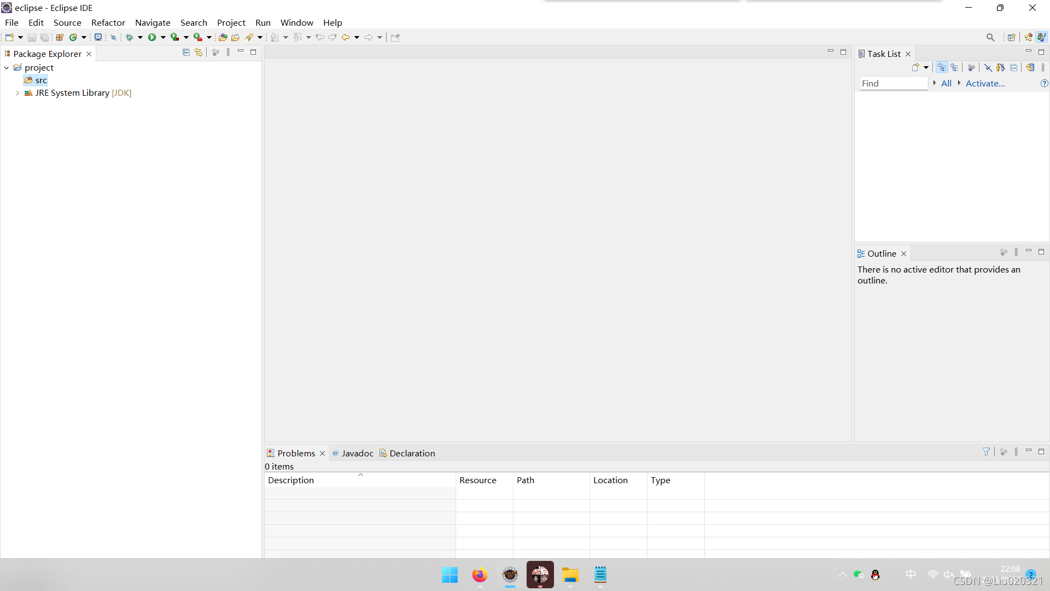Open the Refactor menu
1050x591 pixels.
coord(108,22)
